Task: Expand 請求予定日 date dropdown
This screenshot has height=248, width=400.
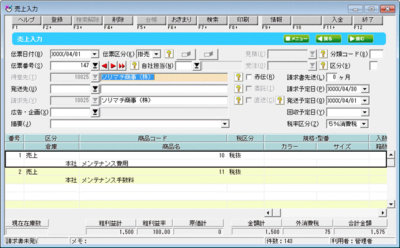Action: point(365,89)
